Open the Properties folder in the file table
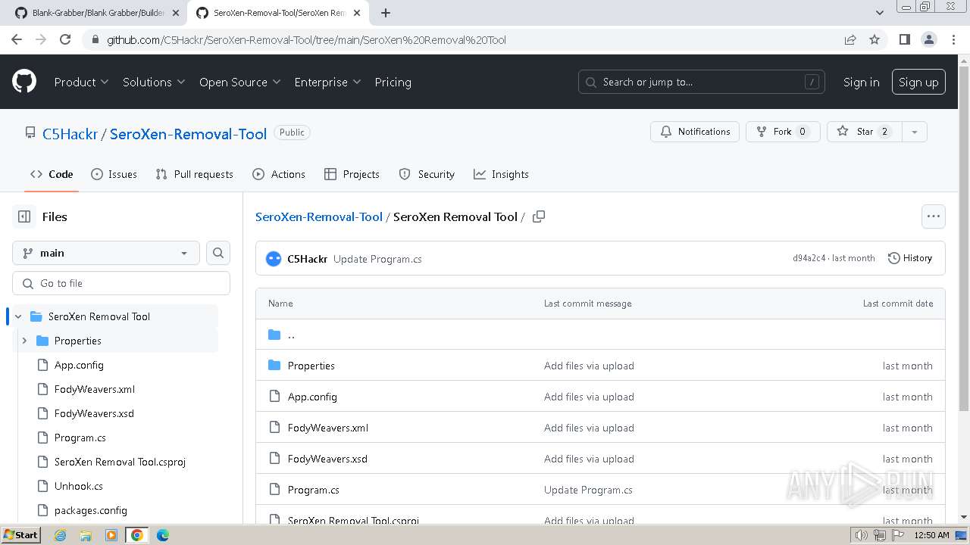The height and width of the screenshot is (545, 970). [x=311, y=366]
